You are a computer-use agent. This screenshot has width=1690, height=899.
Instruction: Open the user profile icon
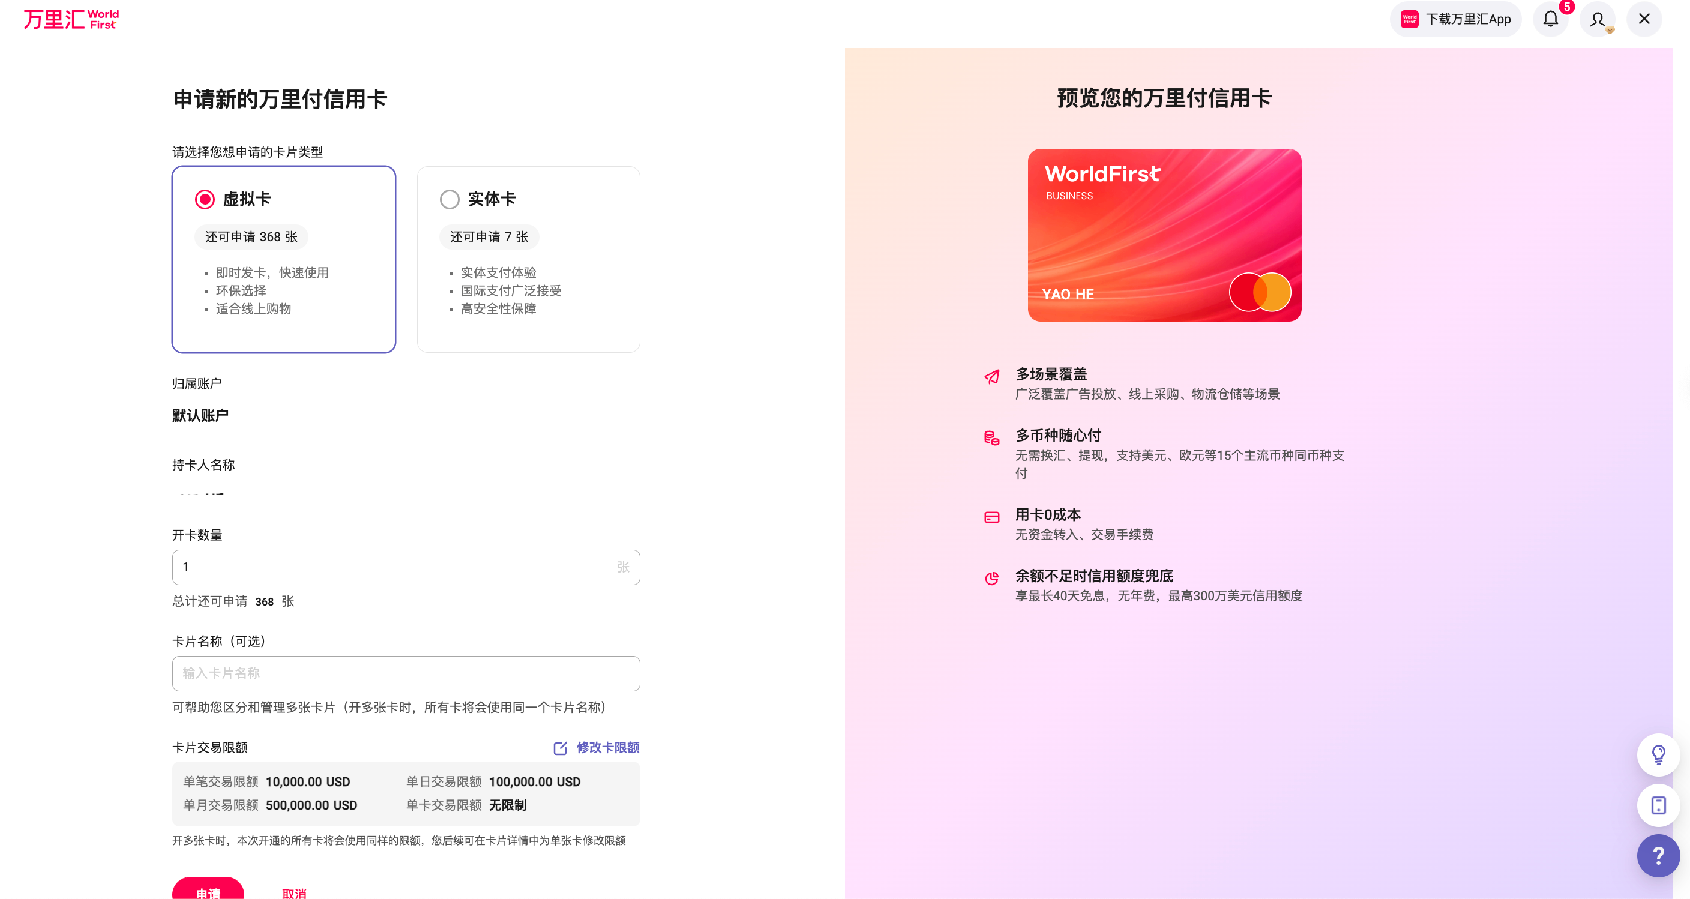tap(1597, 19)
